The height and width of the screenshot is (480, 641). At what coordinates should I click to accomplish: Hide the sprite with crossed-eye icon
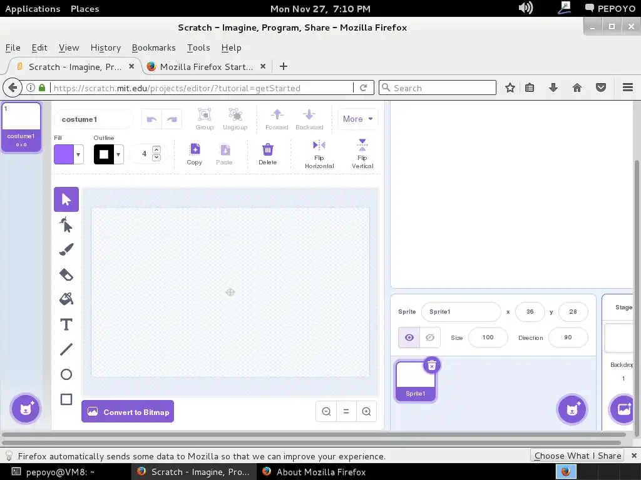point(430,337)
